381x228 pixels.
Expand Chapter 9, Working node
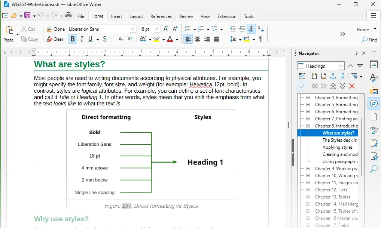308,168
